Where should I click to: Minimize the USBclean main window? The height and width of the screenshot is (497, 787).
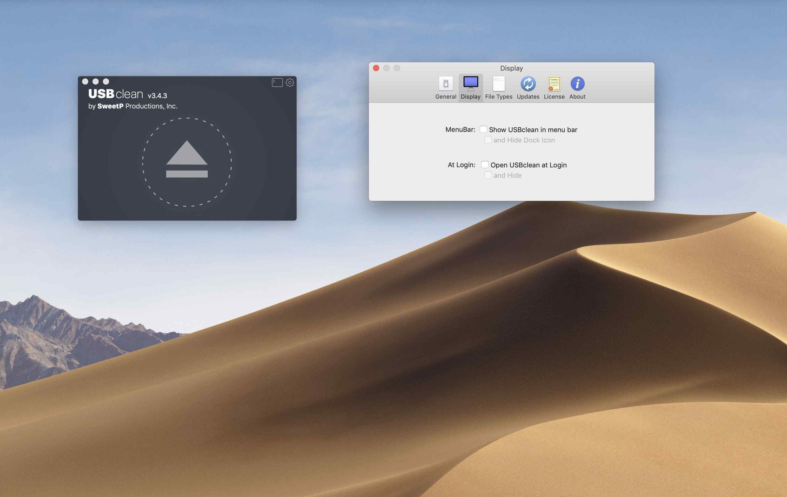95,81
